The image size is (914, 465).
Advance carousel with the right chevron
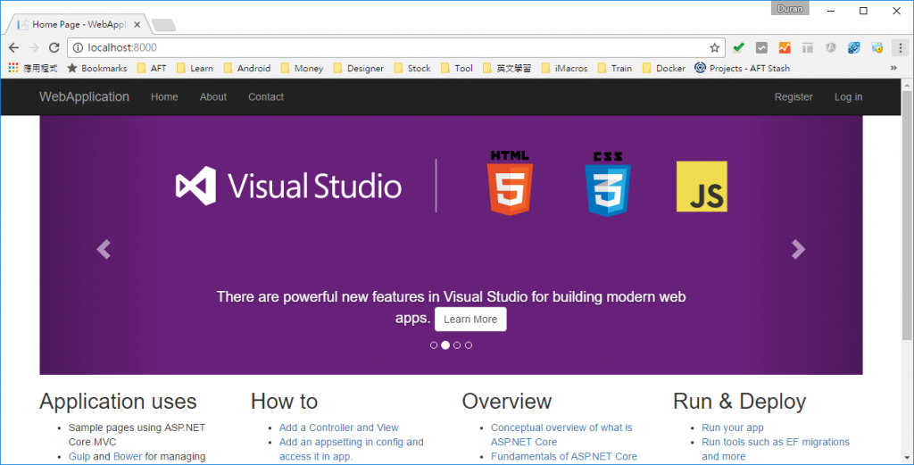798,249
